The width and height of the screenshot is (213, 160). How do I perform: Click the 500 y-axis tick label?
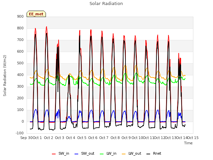pos(20,63)
